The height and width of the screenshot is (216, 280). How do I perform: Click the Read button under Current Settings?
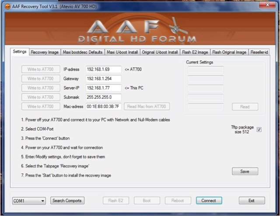tap(245, 107)
